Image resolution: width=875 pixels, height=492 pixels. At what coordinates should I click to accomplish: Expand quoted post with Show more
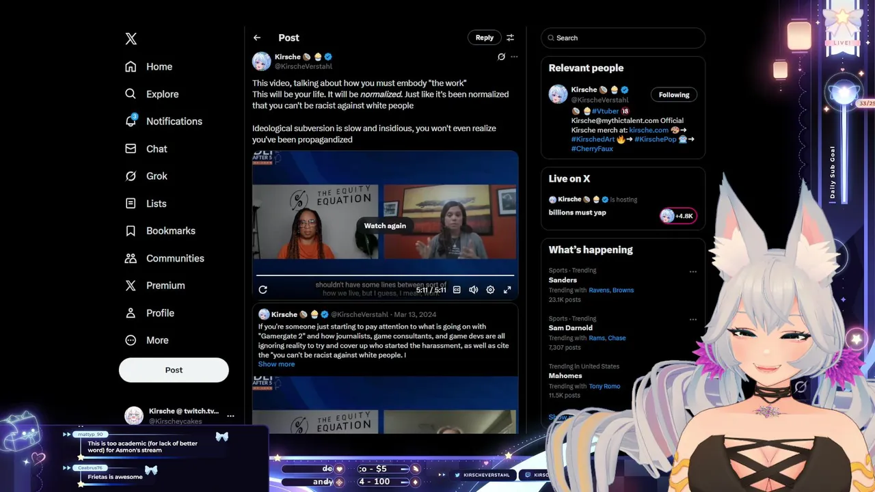(276, 364)
